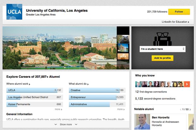Open the 'I'm a student here' dropdown
The width and height of the screenshot is (196, 130).
click(x=162, y=49)
